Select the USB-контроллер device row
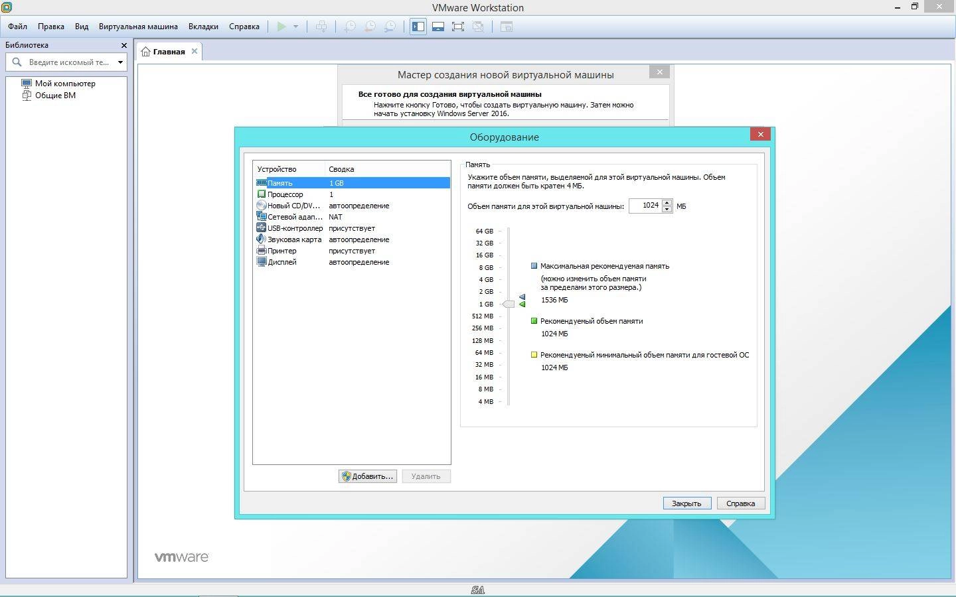This screenshot has width=956, height=597. 352,228
